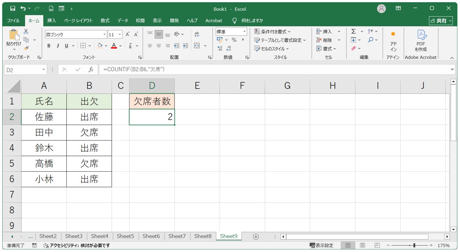Toggle Italic formatting

click(x=58, y=46)
